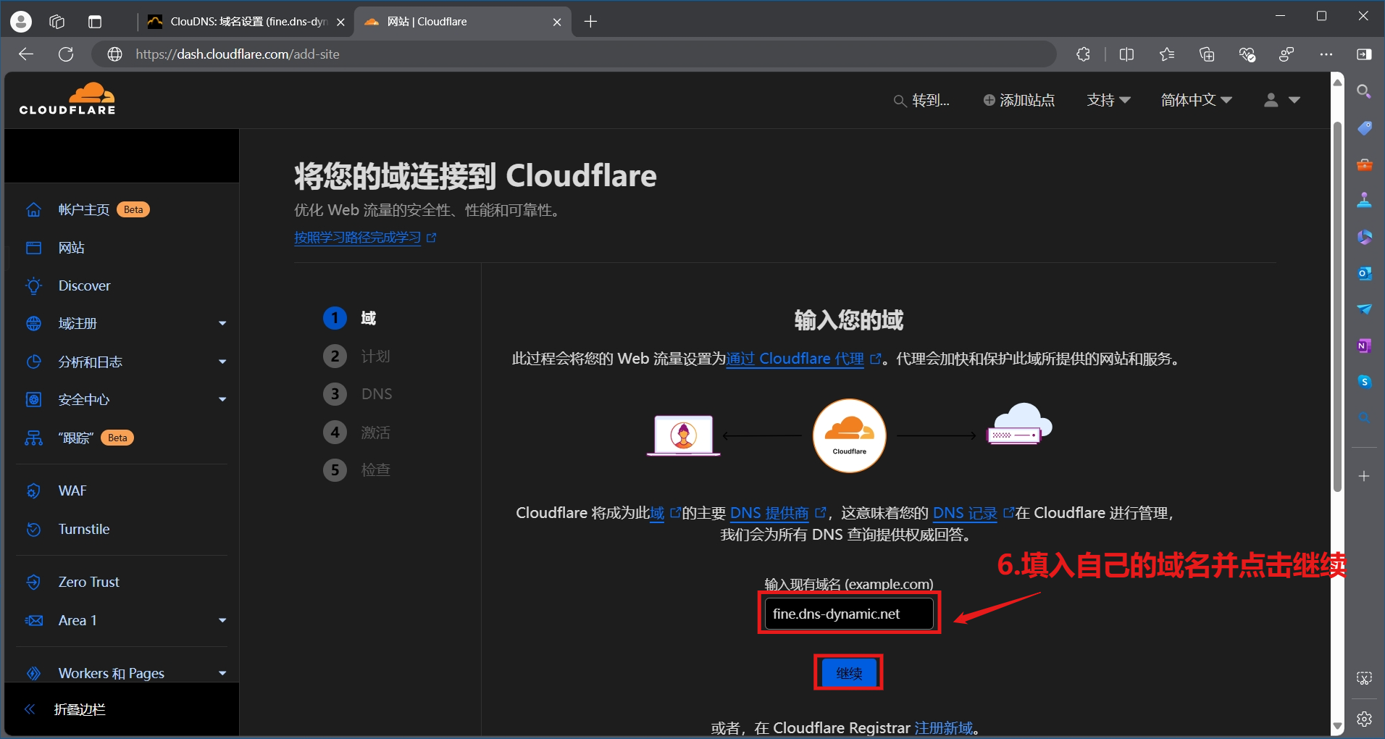Open the shopping tag sidebar icon
1385x739 pixels.
[1364, 128]
